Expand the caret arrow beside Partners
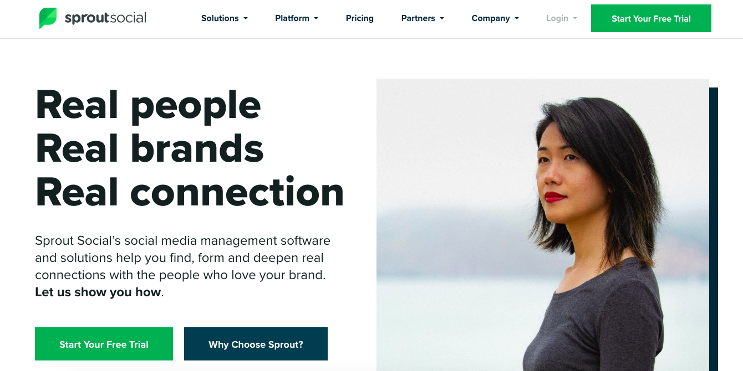 (x=442, y=19)
